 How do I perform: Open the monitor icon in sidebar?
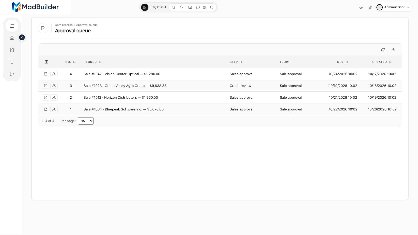click(x=12, y=62)
